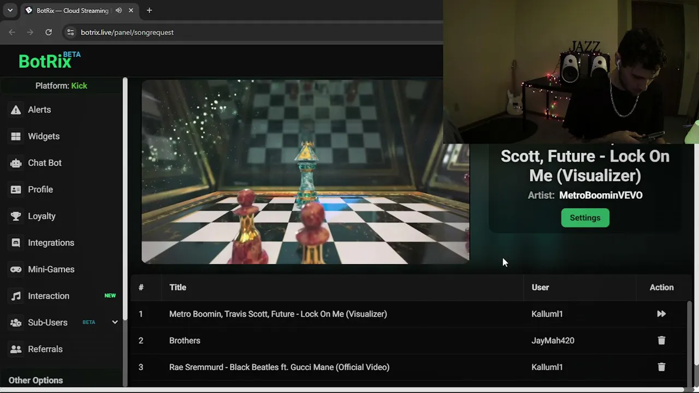Reload the page with browser refresh
Viewport: 699px width, 393px height.
(x=49, y=32)
